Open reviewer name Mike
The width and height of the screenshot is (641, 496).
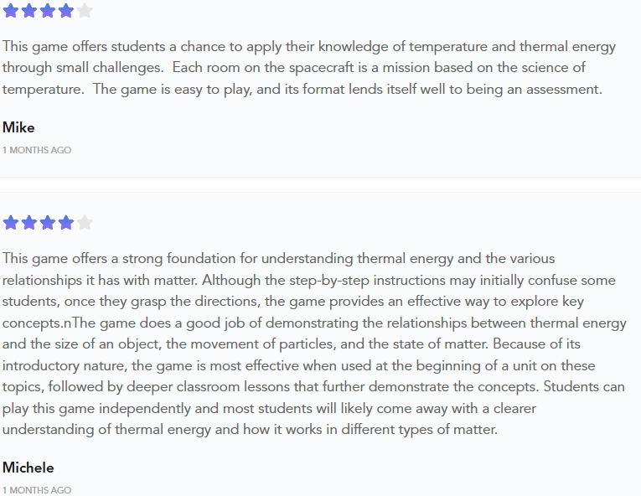(18, 127)
